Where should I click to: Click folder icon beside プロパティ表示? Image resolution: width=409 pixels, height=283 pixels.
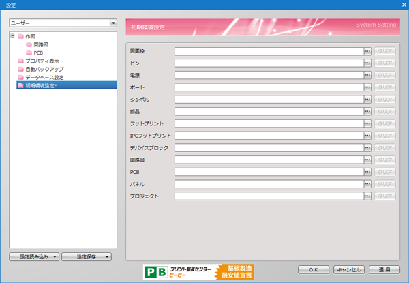(x=20, y=61)
